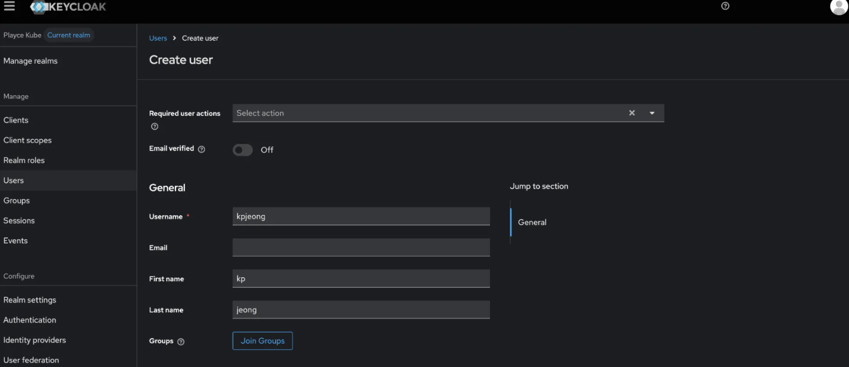Open Realm roles in sidebar
Screen dimensions: 849x367
tap(68, 160)
